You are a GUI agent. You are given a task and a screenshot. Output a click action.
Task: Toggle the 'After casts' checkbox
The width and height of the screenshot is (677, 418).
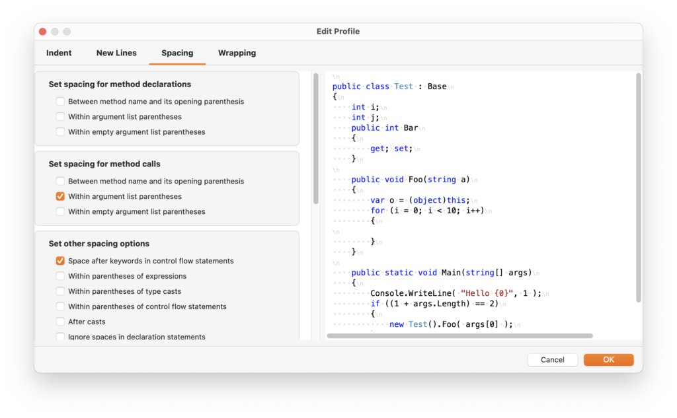(60, 322)
